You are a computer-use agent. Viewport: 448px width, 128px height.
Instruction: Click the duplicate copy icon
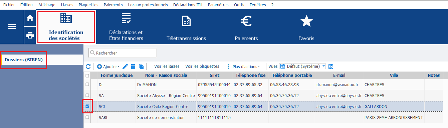pos(141,66)
